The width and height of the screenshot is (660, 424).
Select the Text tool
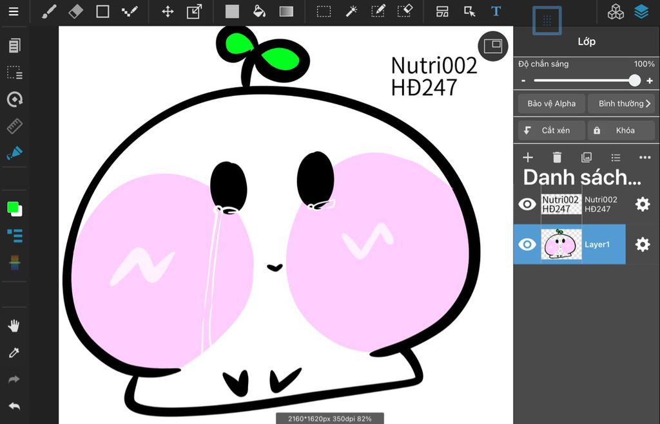coord(496,12)
